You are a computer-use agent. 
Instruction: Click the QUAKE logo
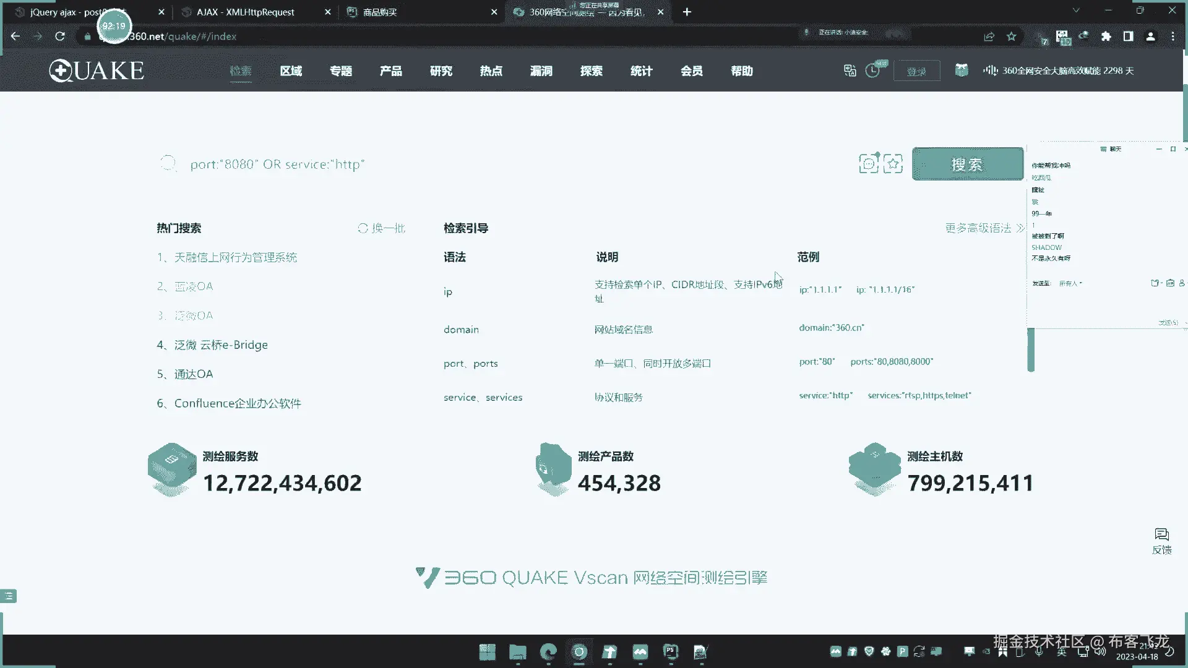pyautogui.click(x=97, y=71)
